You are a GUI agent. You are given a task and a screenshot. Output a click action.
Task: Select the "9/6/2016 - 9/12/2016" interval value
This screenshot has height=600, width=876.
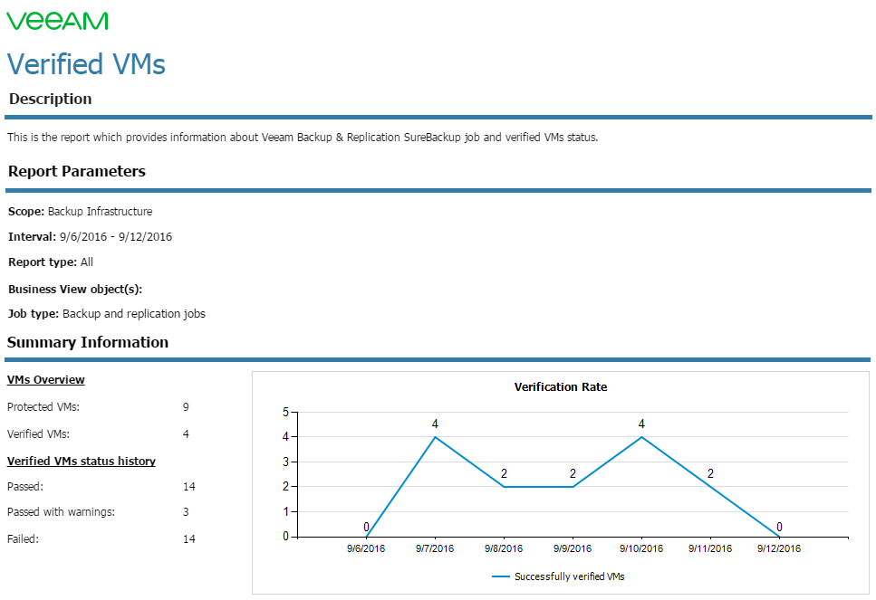point(116,236)
